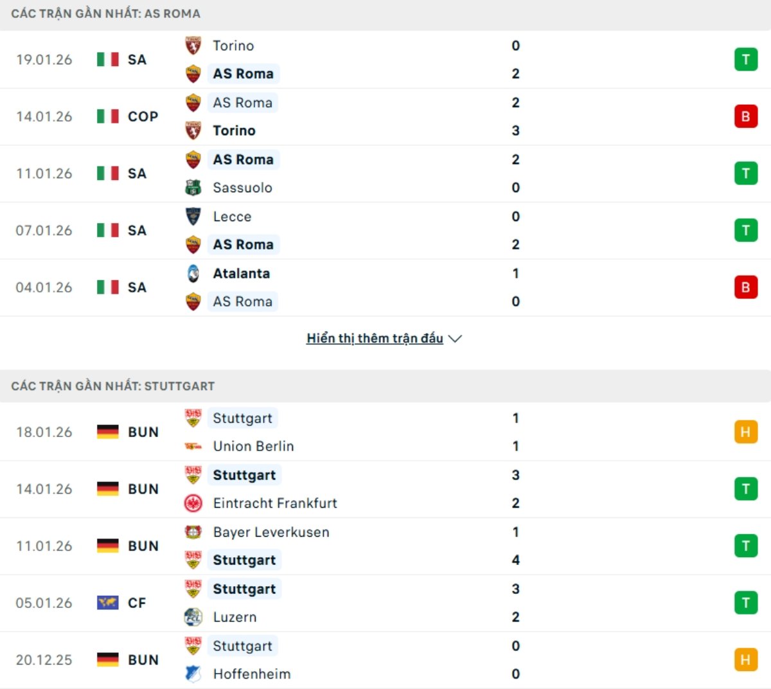Click the Sassuolo club badge
771x689 pixels.
point(194,187)
